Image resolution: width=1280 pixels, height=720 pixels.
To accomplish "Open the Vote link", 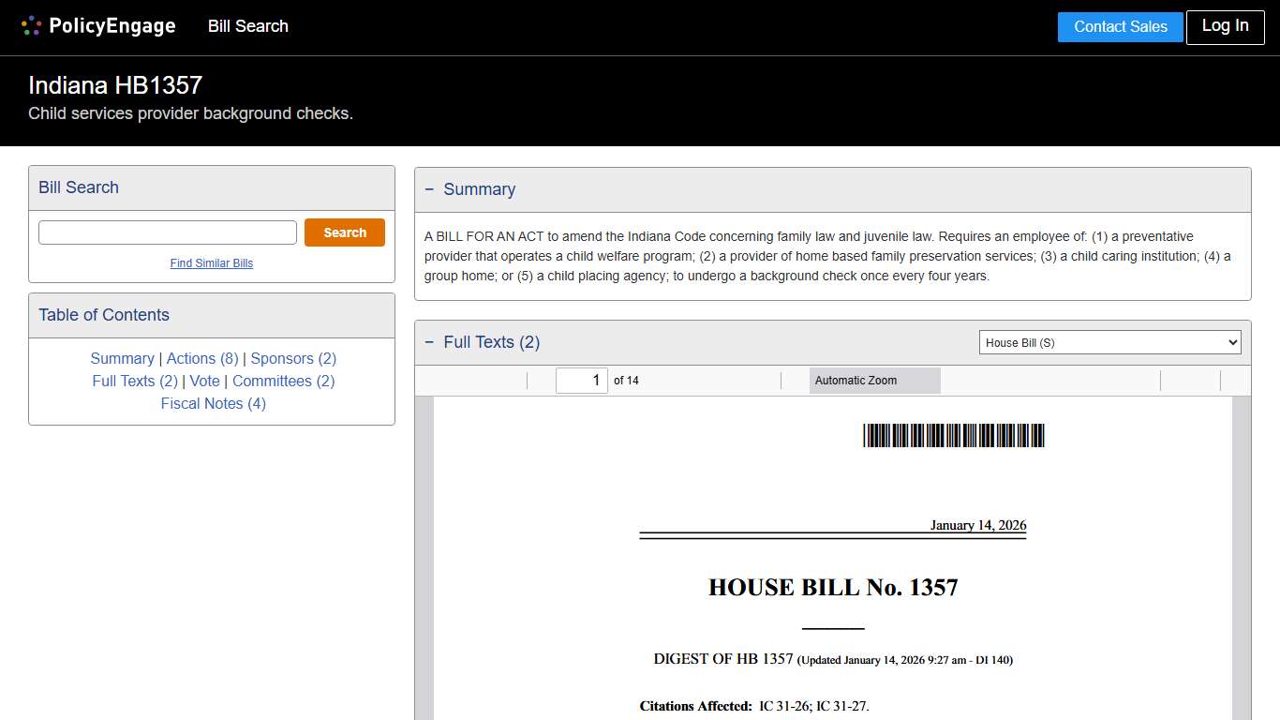I will tap(205, 381).
